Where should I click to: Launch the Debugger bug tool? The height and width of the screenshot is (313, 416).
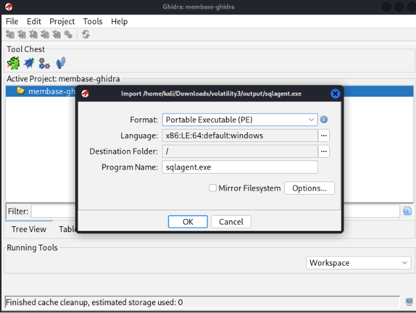(x=29, y=63)
